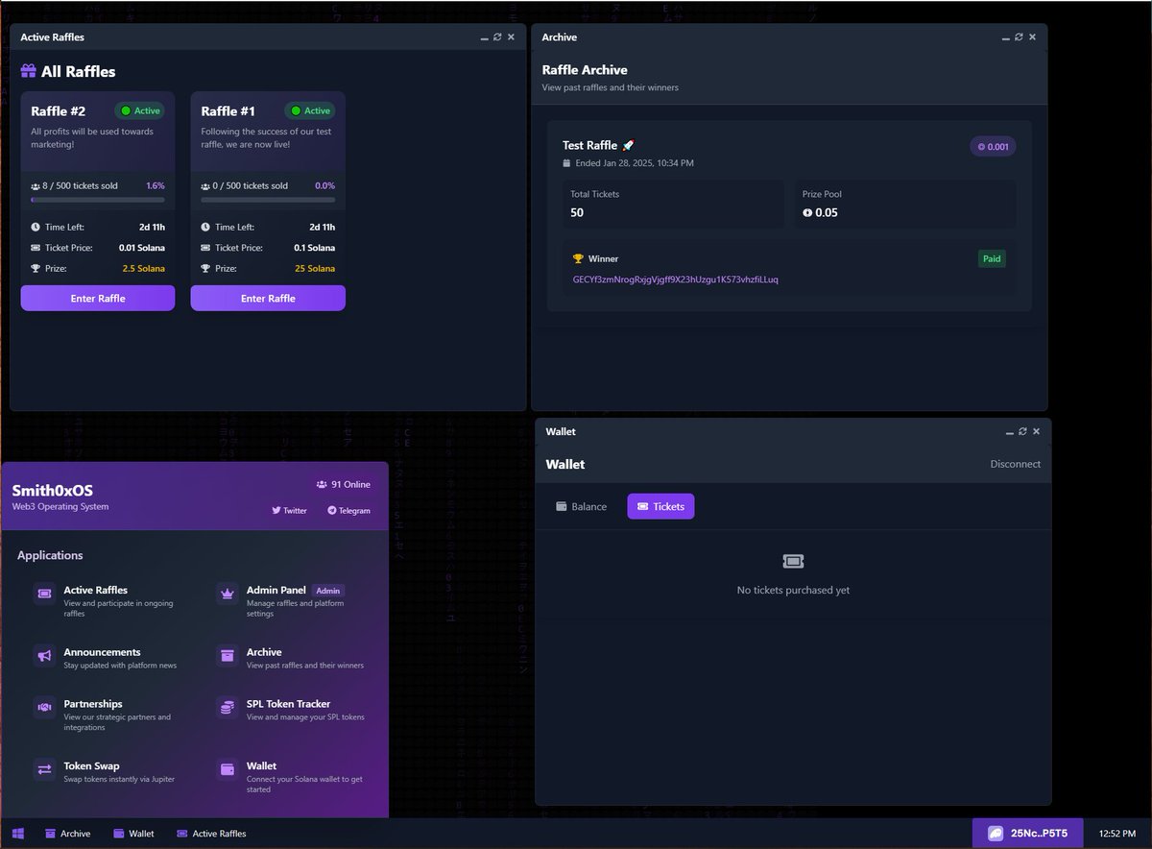The width and height of the screenshot is (1152, 849).
Task: Open the Token Swap arrows icon
Action: click(x=44, y=769)
